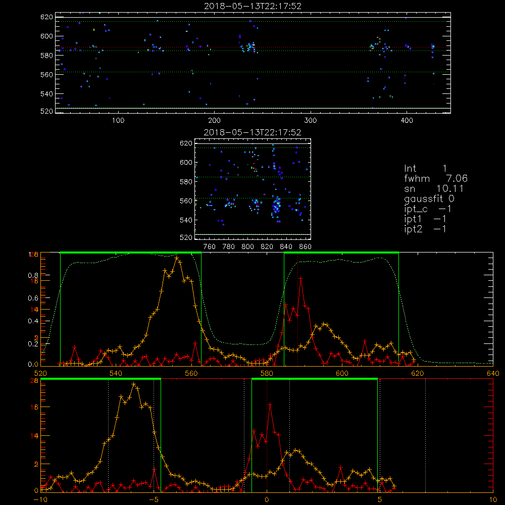Click the timestamp title above the wide top plot
The image size is (505, 505).
point(253,6)
